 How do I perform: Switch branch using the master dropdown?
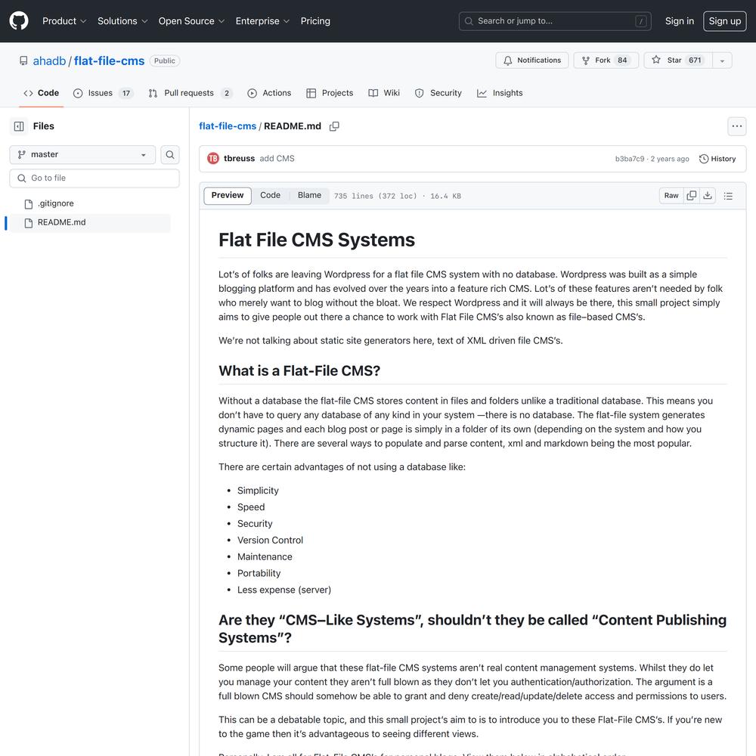click(x=82, y=155)
